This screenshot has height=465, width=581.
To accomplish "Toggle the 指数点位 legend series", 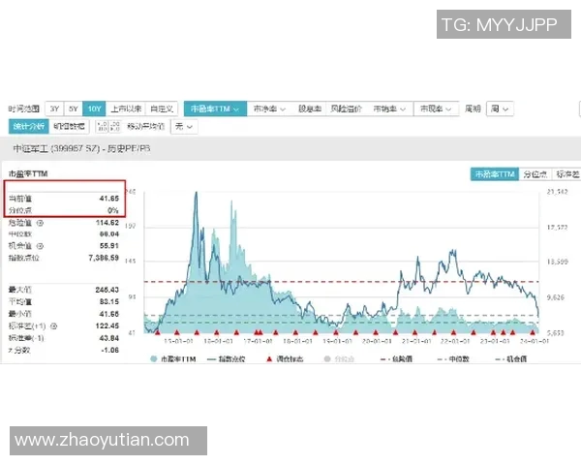I will click(227, 359).
